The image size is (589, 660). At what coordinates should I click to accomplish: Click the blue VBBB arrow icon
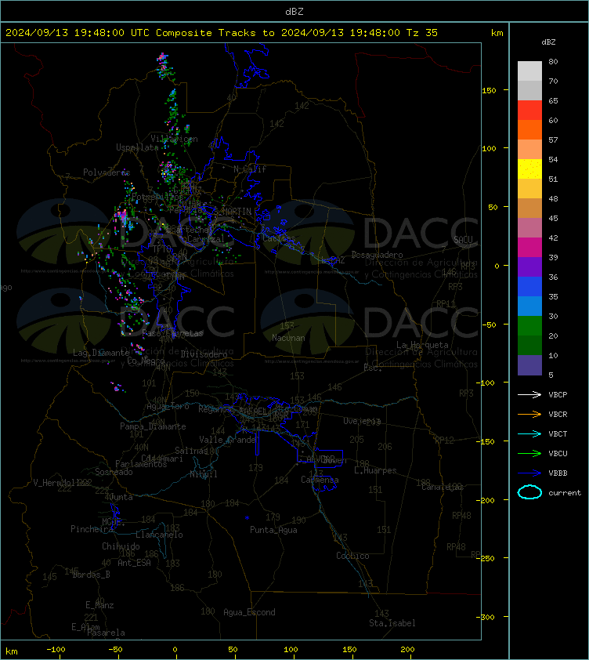[529, 473]
